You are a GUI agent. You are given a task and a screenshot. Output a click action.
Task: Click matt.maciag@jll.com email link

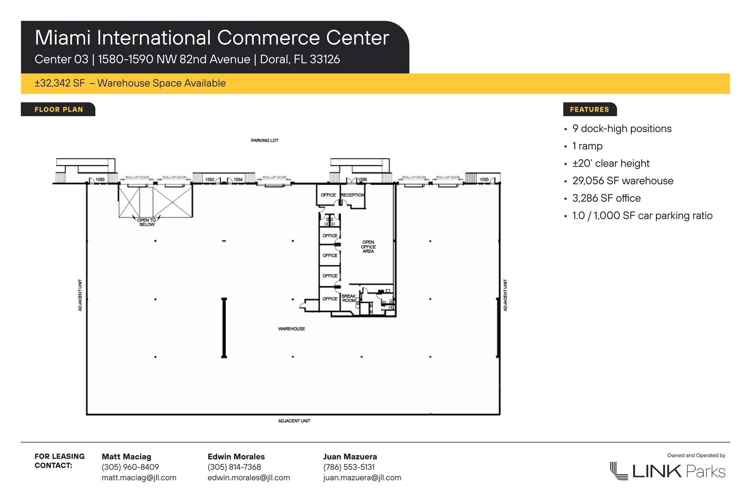[139, 478]
